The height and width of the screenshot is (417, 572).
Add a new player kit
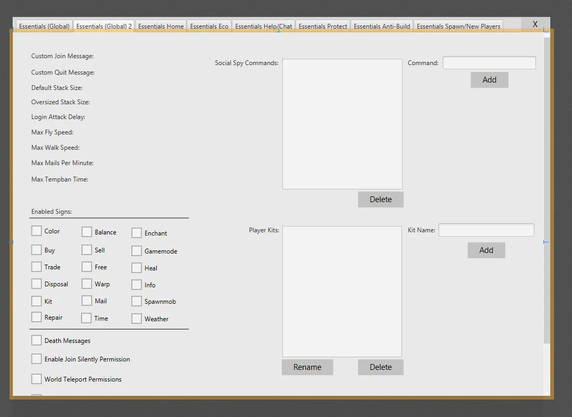pos(486,250)
